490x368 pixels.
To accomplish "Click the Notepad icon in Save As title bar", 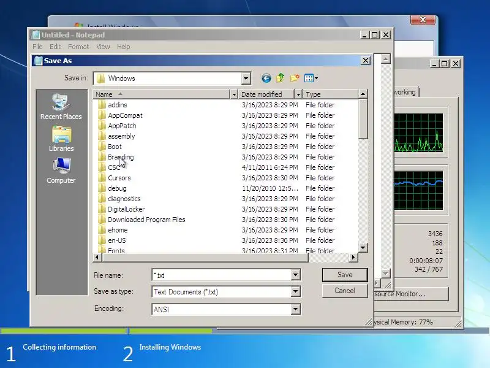I will tap(38, 61).
